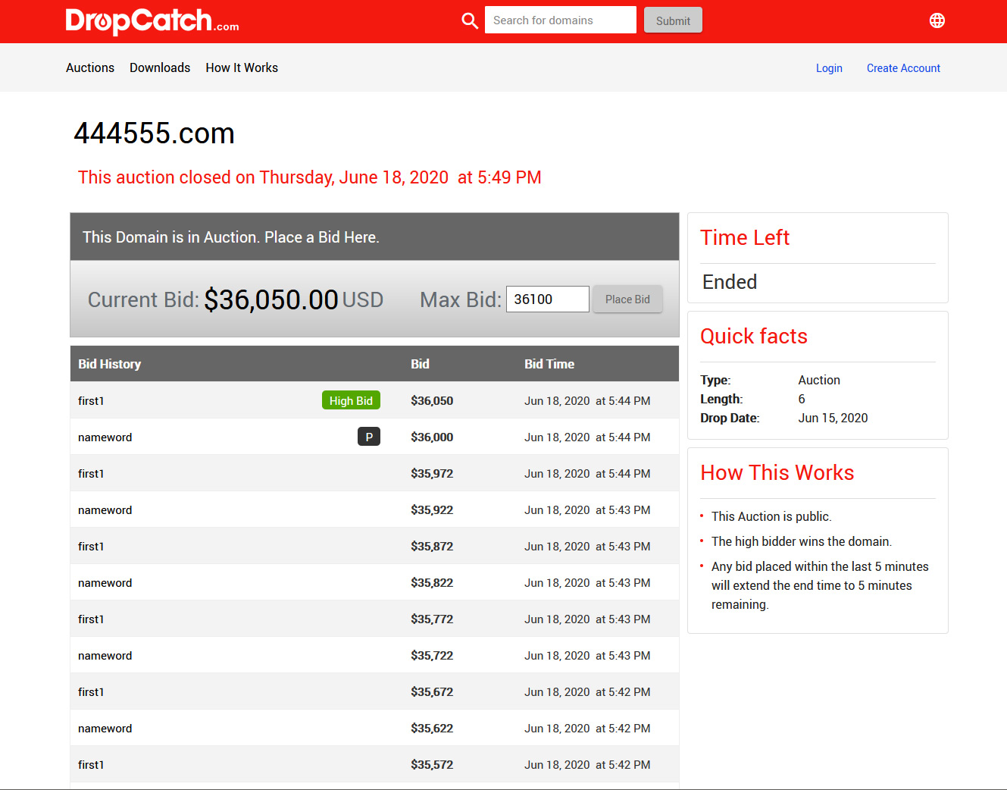The image size is (1007, 790).
Task: Click bidder nameword in the $35,822 row
Action: coord(105,582)
